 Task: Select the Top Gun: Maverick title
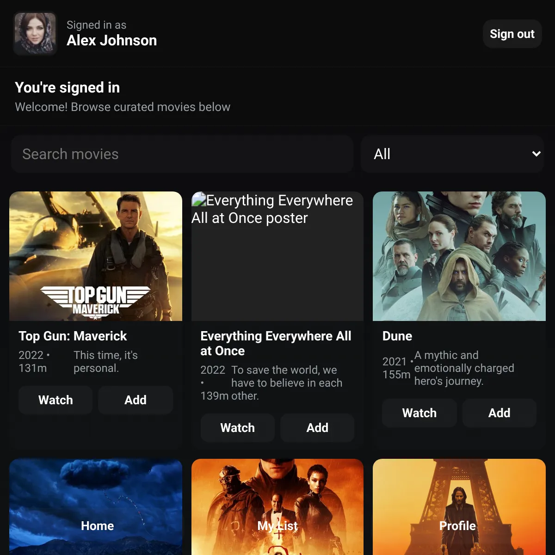pos(73,336)
